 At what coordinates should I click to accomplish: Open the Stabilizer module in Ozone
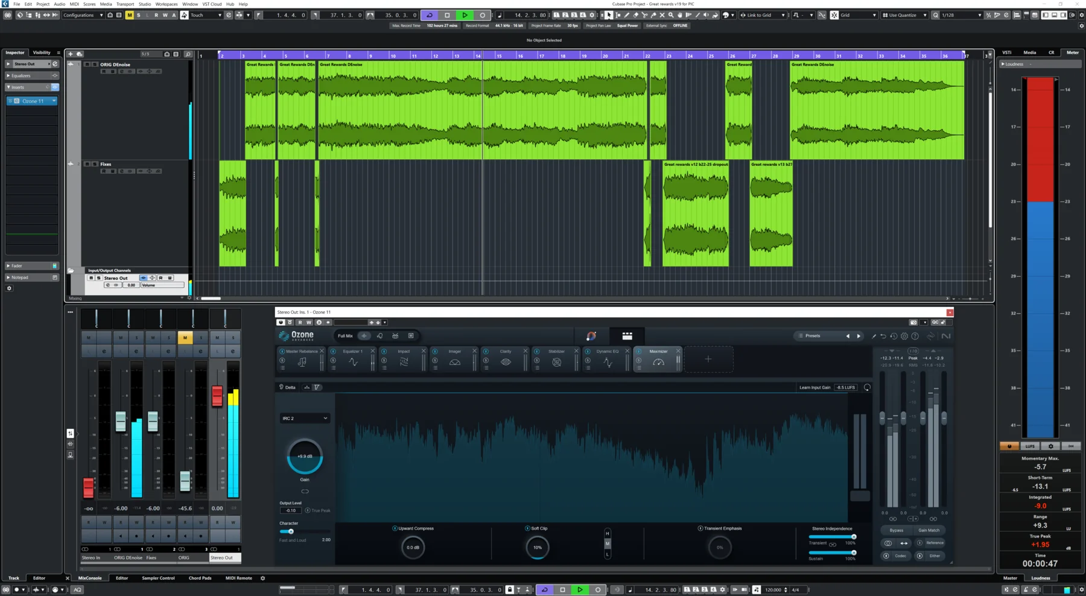point(556,359)
